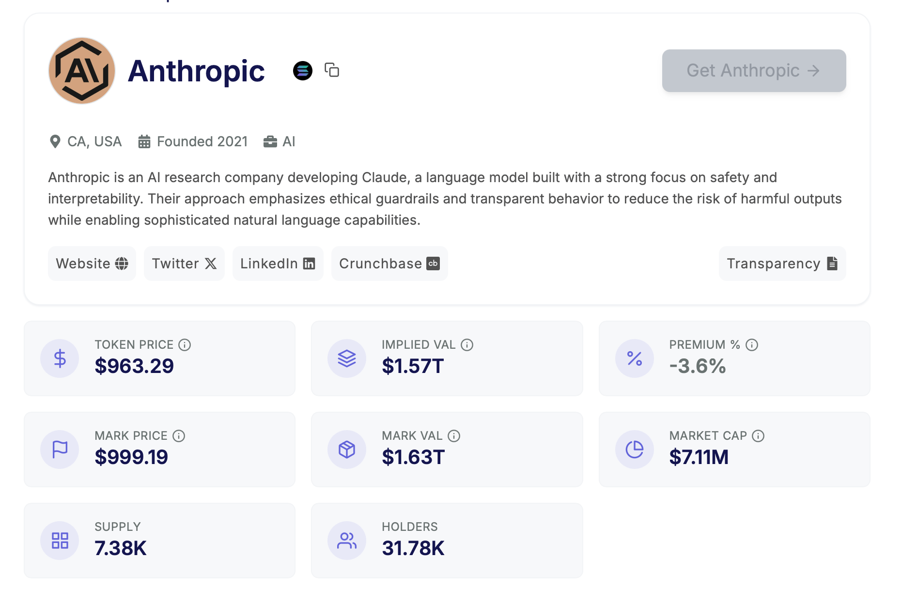Image resolution: width=902 pixels, height=589 pixels.
Task: Click the pie chart icon in Market Cap card
Action: (x=635, y=449)
